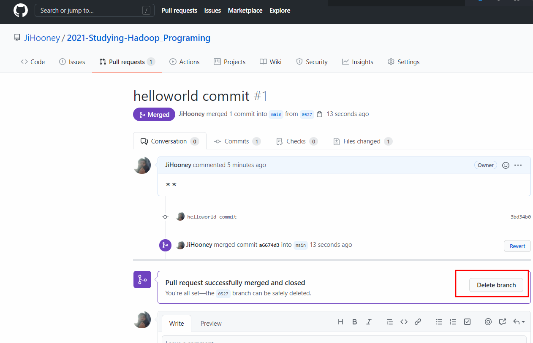Click the small avatar beside helloworld commit
533x343 pixels.
pyautogui.click(x=180, y=216)
